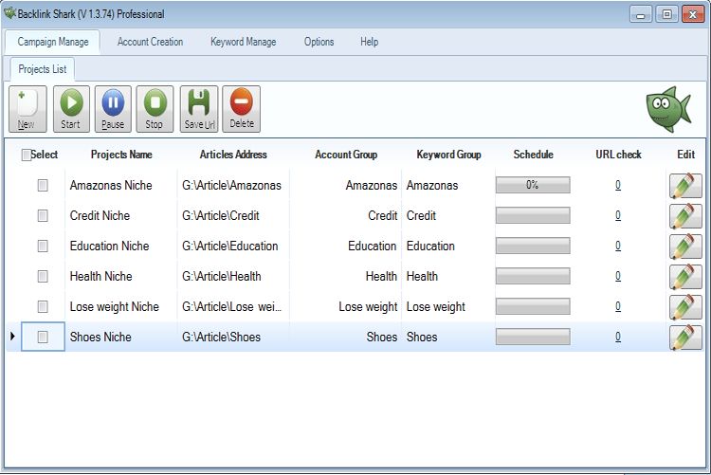Create a new project with New icon
The image size is (711, 475).
(x=27, y=109)
